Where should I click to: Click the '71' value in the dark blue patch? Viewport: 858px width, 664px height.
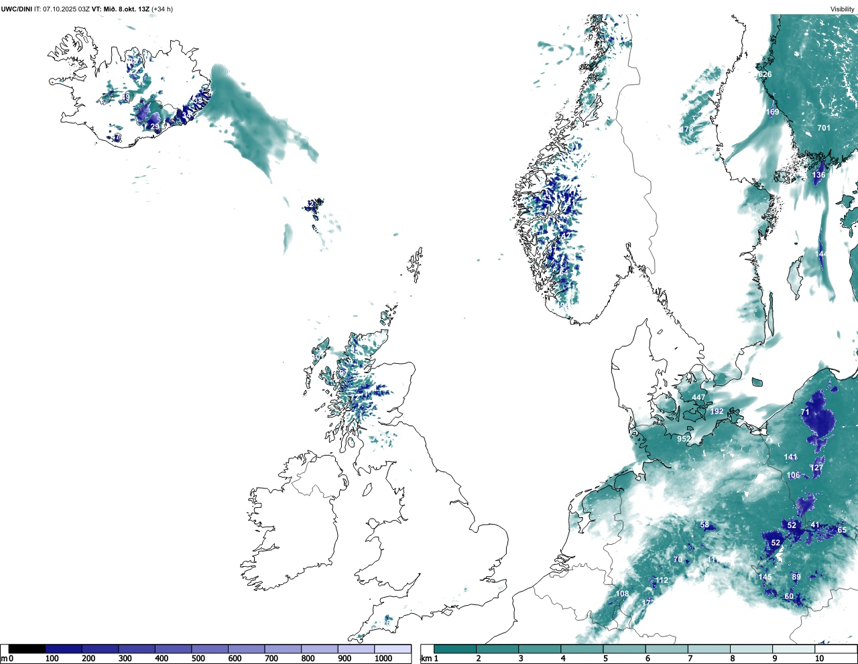pos(805,412)
